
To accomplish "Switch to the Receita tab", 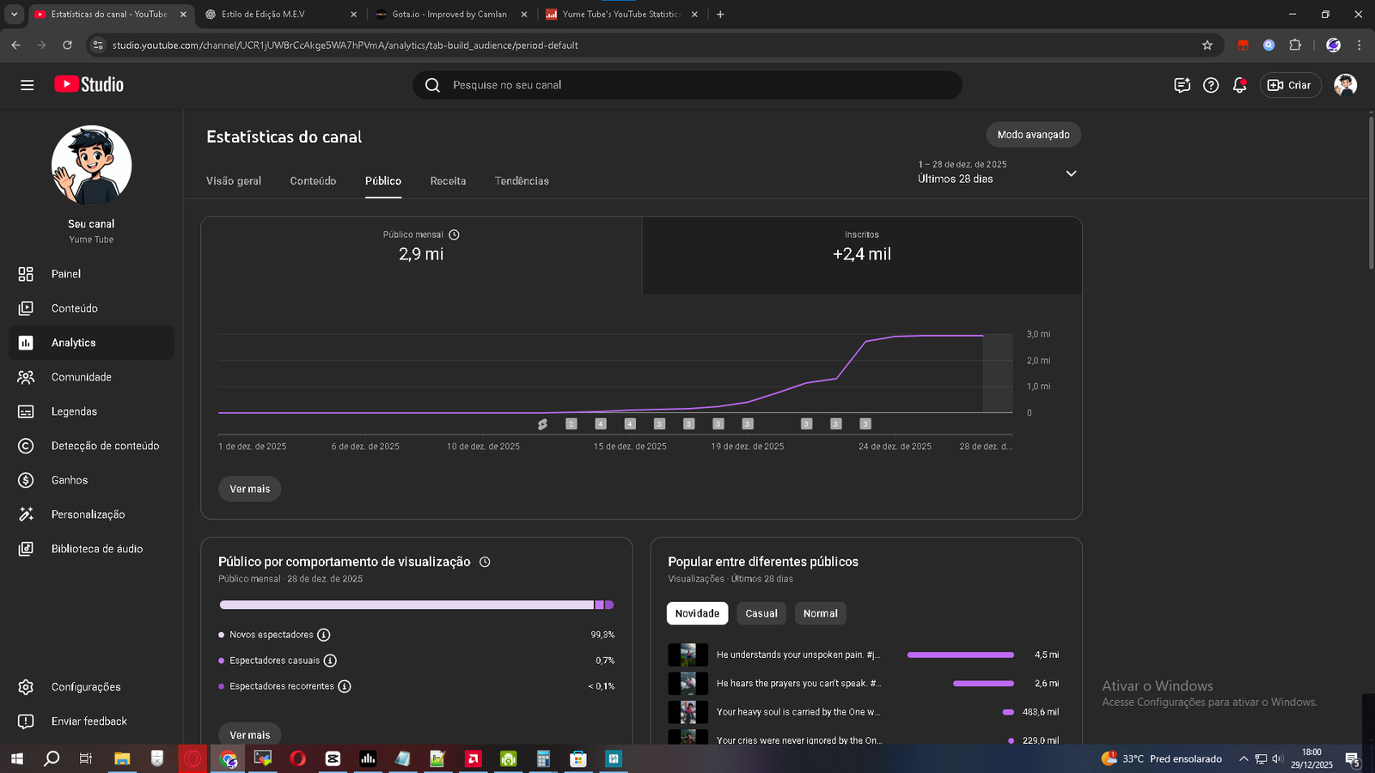I will [x=448, y=181].
